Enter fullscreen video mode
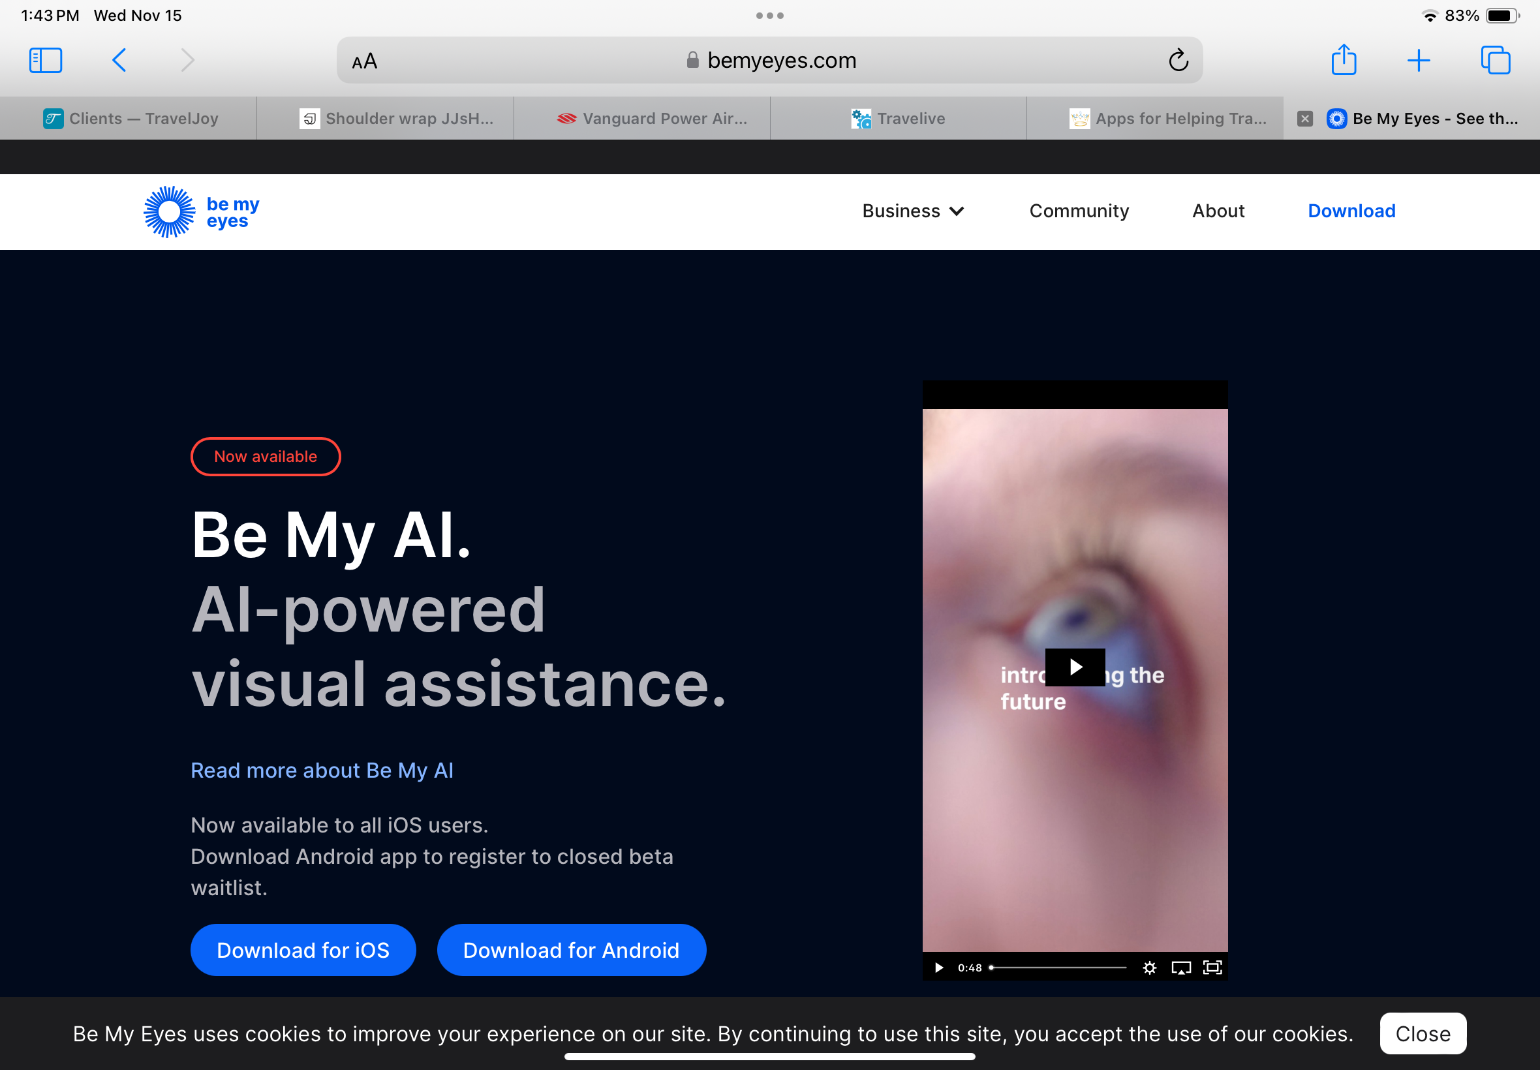The width and height of the screenshot is (1540, 1070). tap(1212, 968)
